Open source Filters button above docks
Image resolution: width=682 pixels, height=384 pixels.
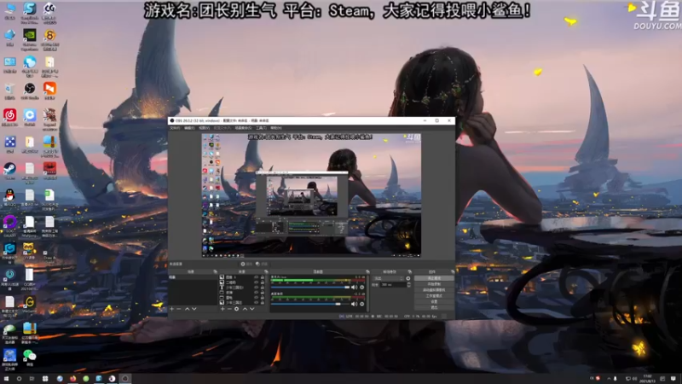pos(262,264)
